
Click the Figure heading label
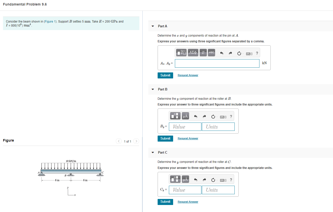9,140
